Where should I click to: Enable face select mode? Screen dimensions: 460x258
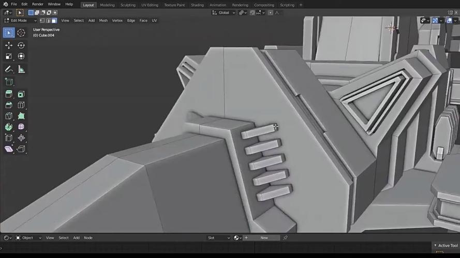click(54, 21)
